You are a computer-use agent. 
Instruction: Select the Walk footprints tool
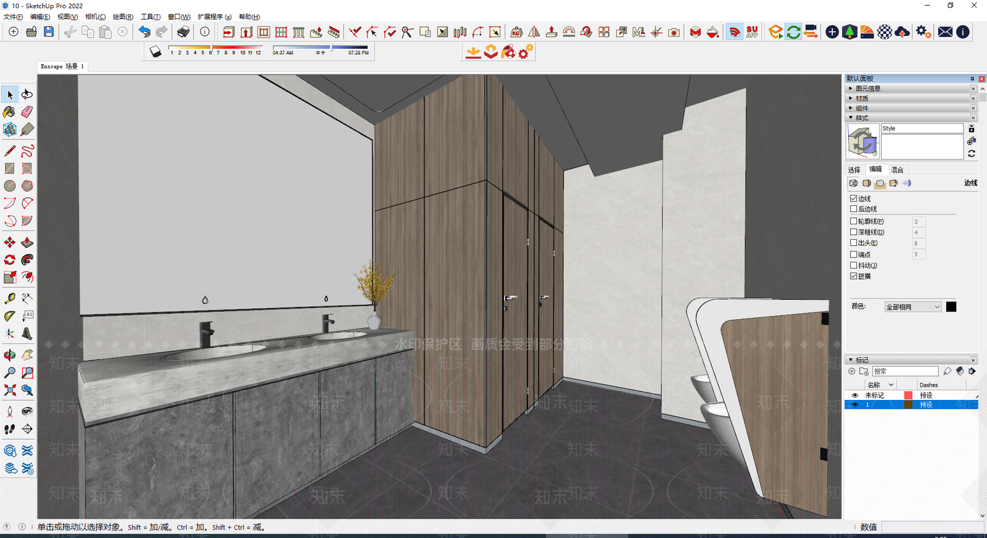[10, 429]
